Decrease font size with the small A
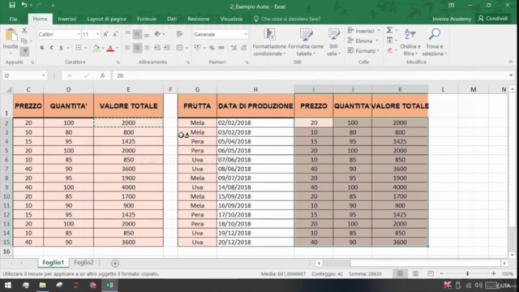Image resolution: width=519 pixels, height=292 pixels. pyautogui.click(x=115, y=34)
